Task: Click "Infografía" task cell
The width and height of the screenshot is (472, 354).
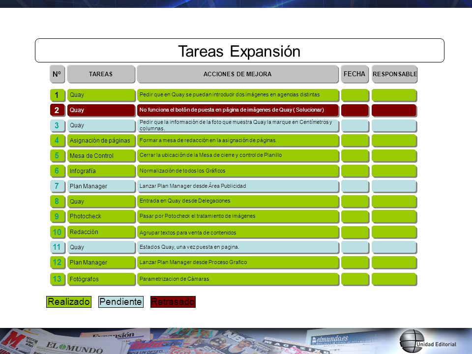Action: pos(101,171)
